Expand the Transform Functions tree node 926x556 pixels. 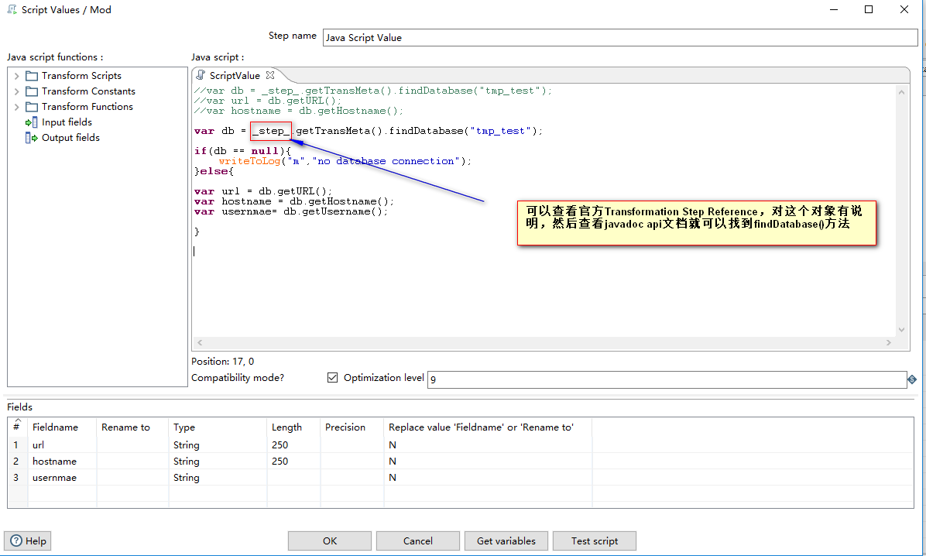click(x=16, y=106)
